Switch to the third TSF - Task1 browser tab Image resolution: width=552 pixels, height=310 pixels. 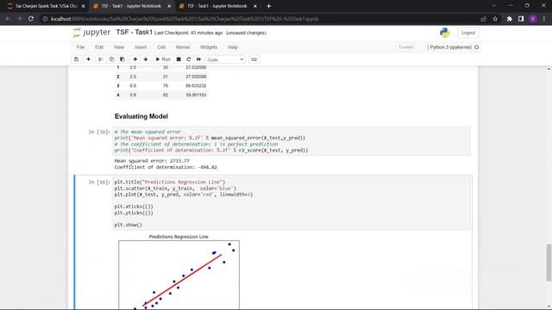pos(217,6)
